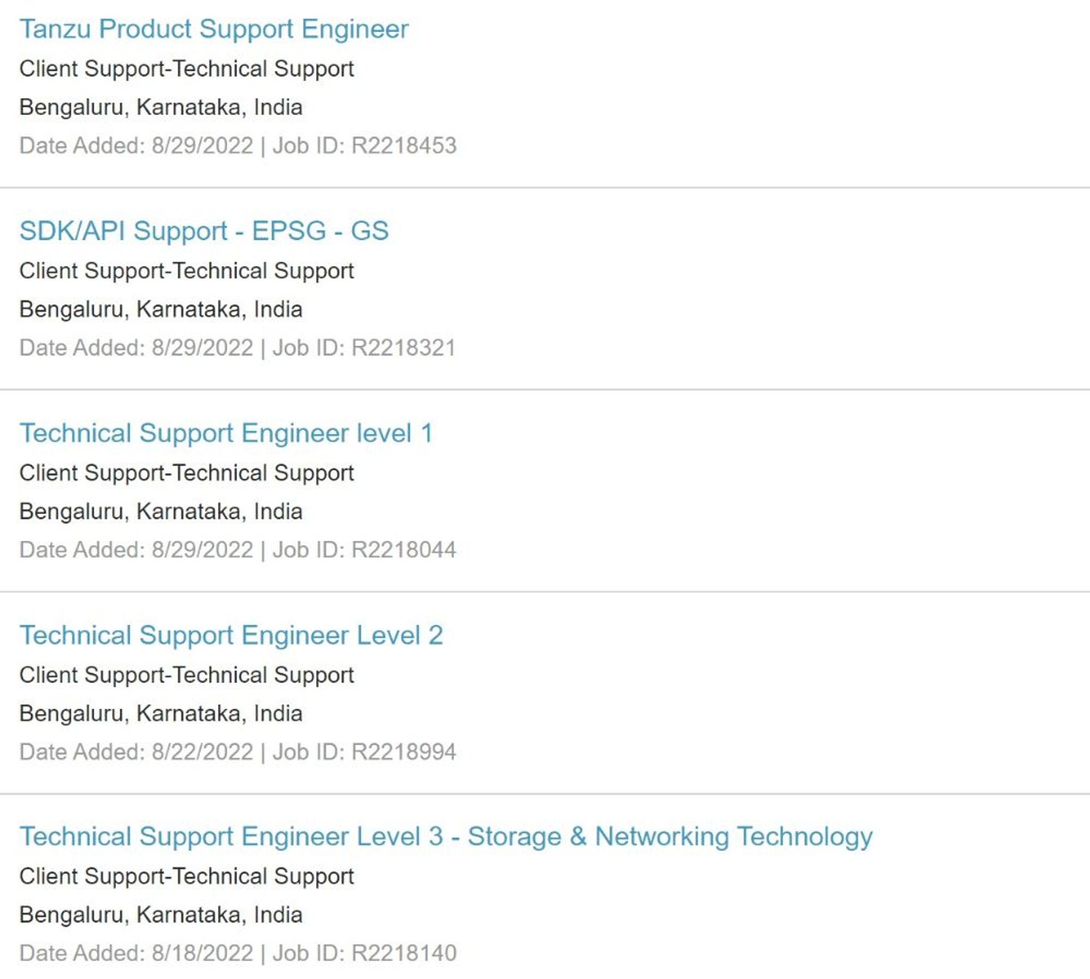The height and width of the screenshot is (979, 1090).
Task: Click the category text under Engineer level 1
Action: [187, 473]
